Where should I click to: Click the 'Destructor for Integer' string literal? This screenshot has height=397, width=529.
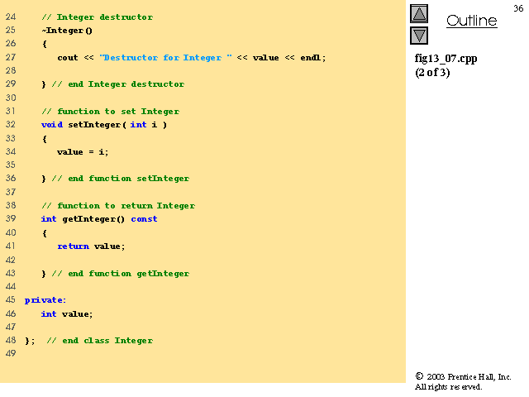click(x=165, y=57)
